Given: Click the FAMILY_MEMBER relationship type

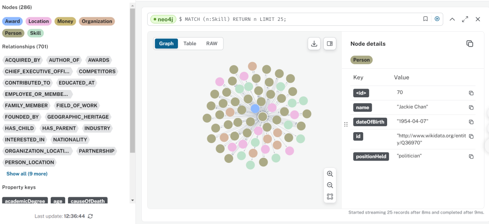Looking at the screenshot, I should [26, 105].
